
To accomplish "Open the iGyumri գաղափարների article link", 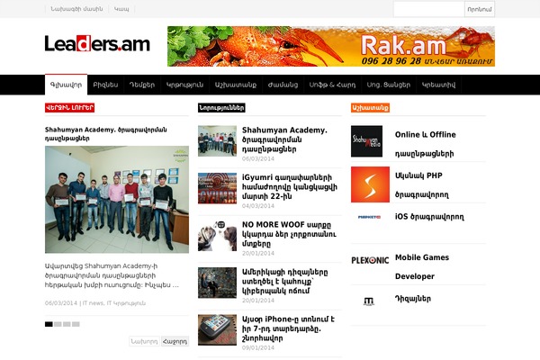I will click(290, 186).
